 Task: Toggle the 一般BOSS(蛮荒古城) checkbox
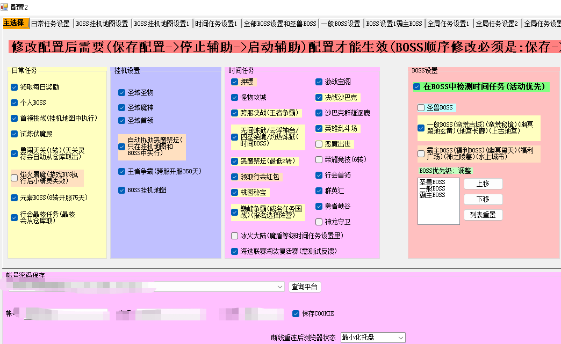coord(421,128)
